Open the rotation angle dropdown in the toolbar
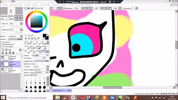The width and height of the screenshot is (178, 100). (101, 8)
